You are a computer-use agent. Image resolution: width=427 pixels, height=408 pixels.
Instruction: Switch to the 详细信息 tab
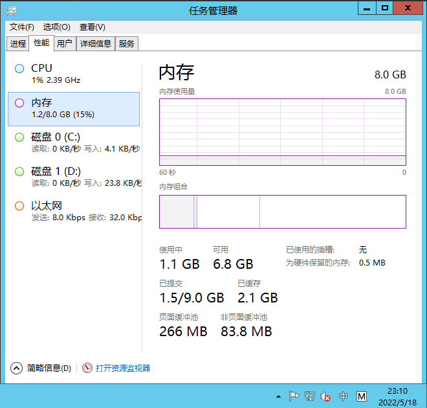[96, 44]
